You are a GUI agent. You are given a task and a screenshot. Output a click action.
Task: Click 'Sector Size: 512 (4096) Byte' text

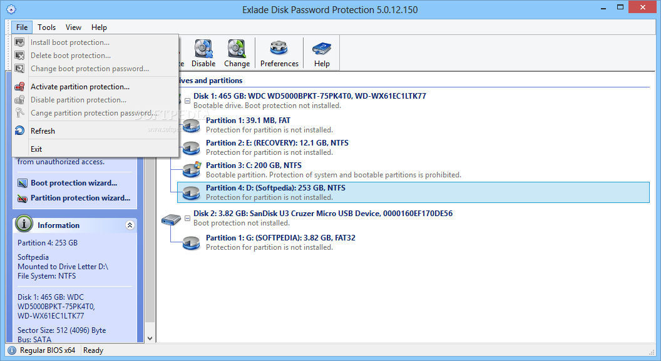tap(61, 330)
